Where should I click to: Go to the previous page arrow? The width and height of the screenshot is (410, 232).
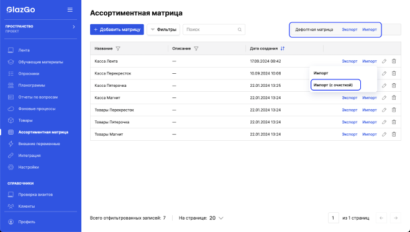click(x=381, y=218)
